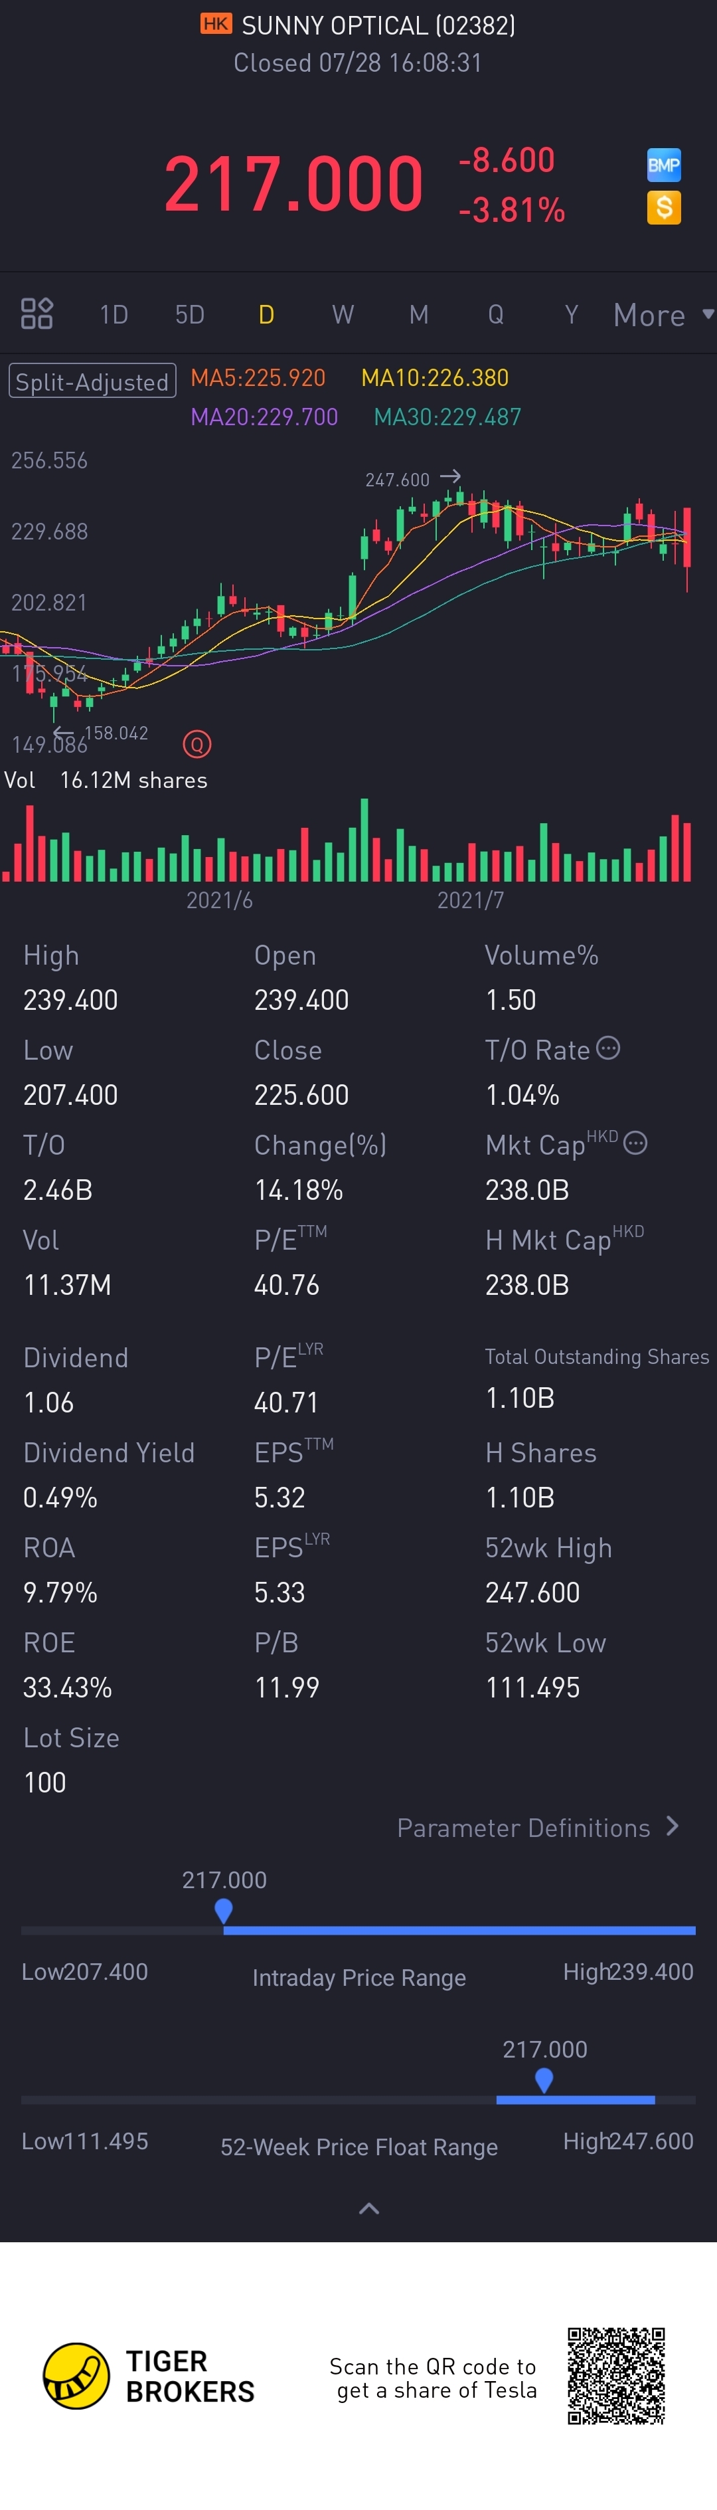Select the quarterly Q chart tab
The height and width of the screenshot is (2510, 717).
tap(495, 315)
